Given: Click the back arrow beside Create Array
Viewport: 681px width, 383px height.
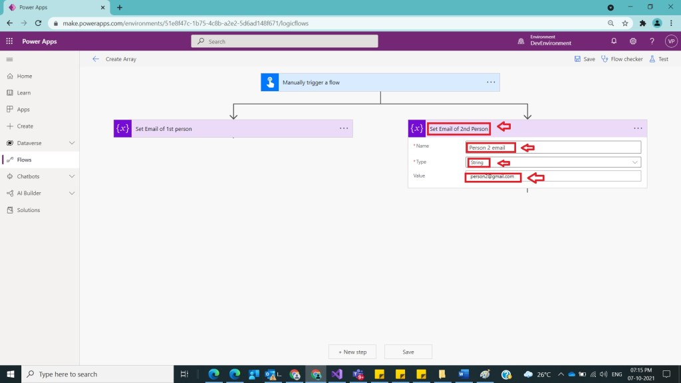Looking at the screenshot, I should (96, 59).
